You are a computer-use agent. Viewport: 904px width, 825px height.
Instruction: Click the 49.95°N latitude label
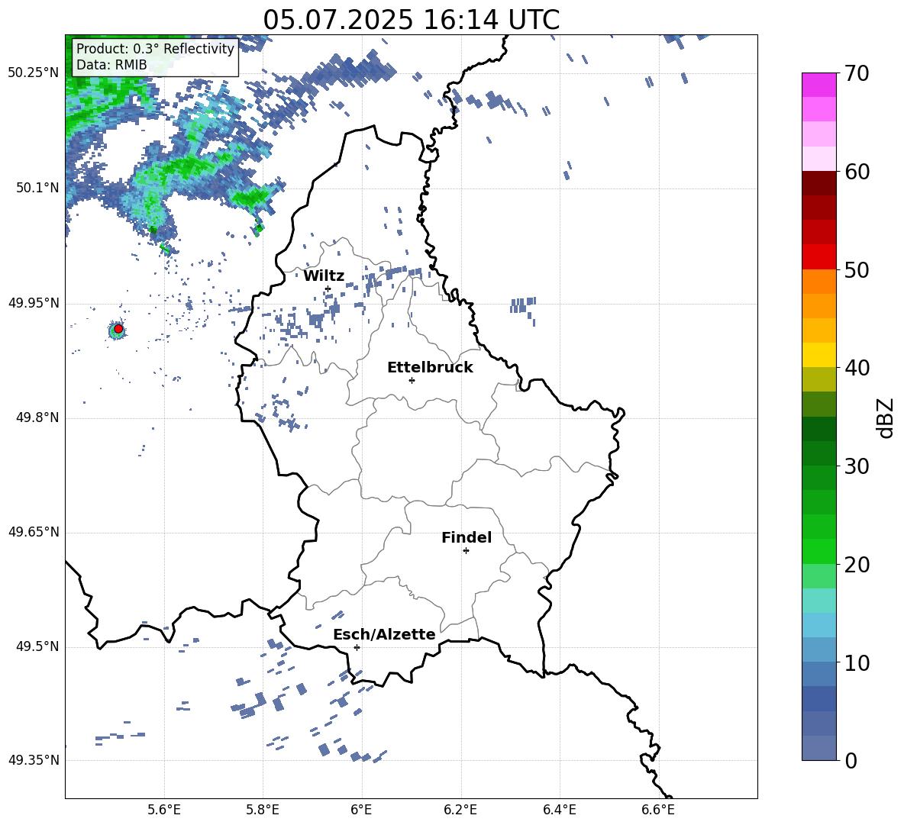[34, 303]
